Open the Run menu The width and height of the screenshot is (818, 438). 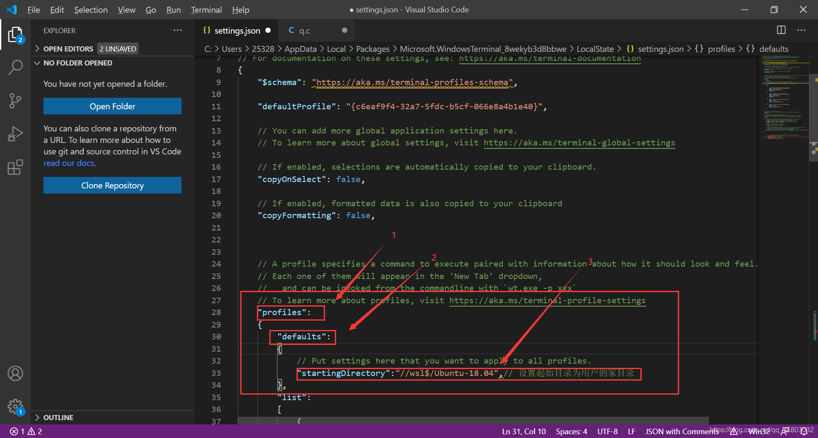click(173, 10)
